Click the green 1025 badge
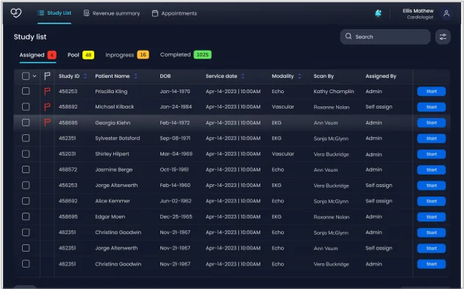 click(x=202, y=54)
